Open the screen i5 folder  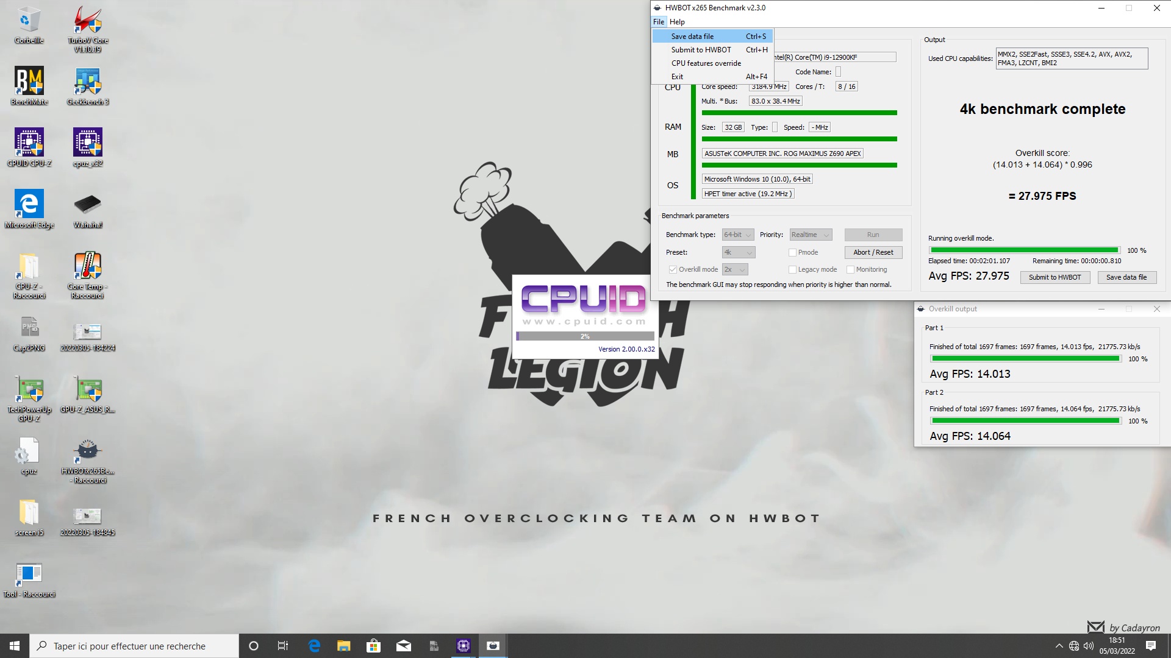tap(29, 518)
